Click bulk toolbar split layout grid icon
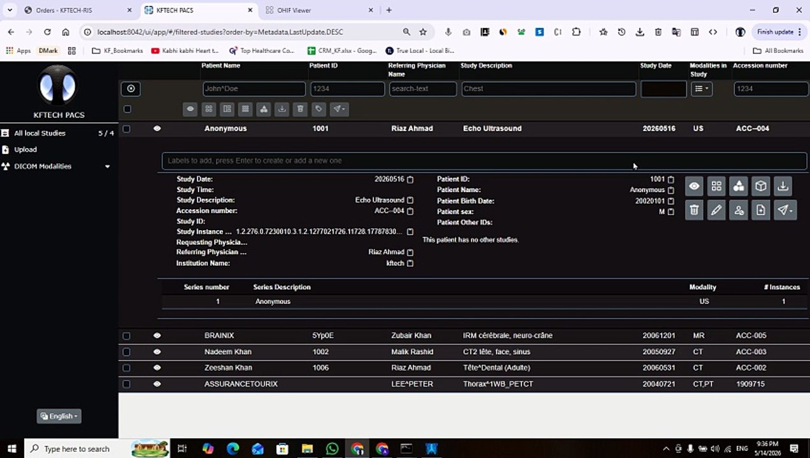Screen dimensions: 810x458 point(227,109)
